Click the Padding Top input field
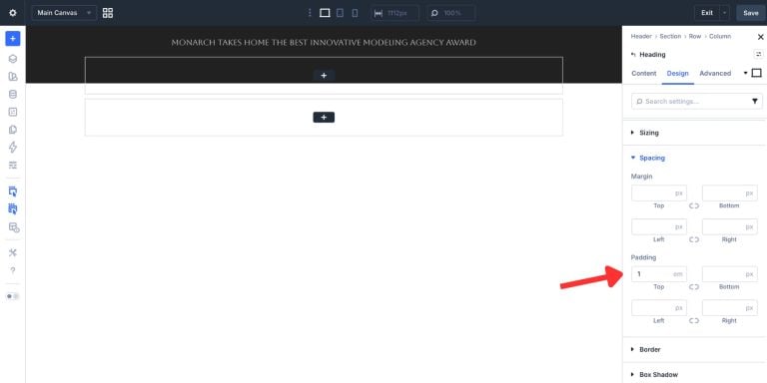Screen dimensions: 767x383 pyautogui.click(x=659, y=274)
